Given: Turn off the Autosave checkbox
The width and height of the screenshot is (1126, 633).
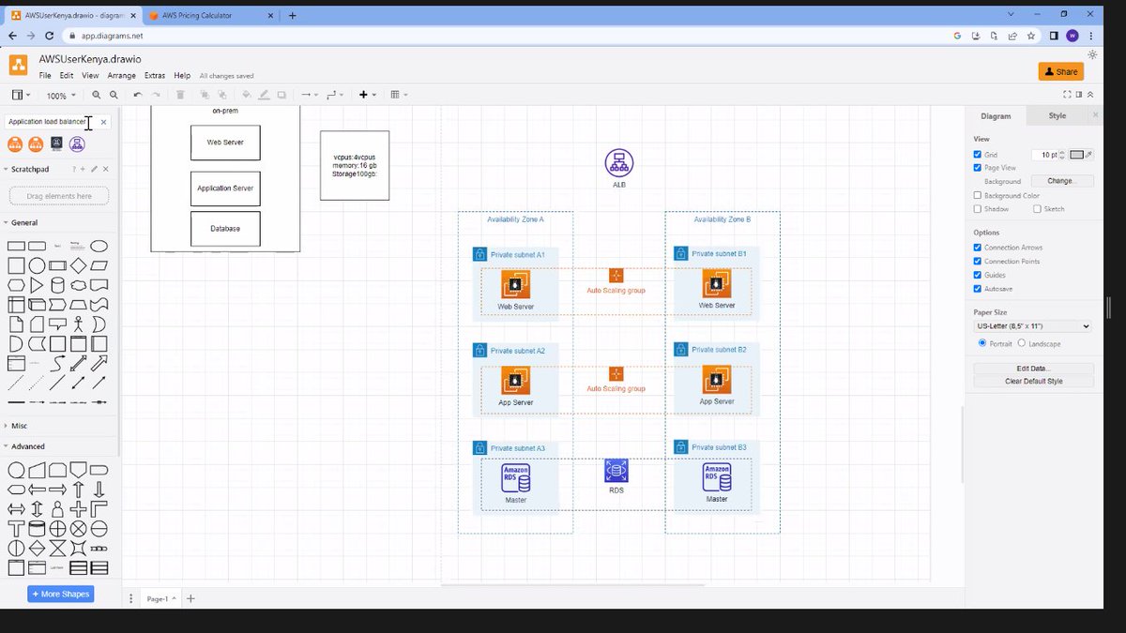Looking at the screenshot, I should click(977, 289).
